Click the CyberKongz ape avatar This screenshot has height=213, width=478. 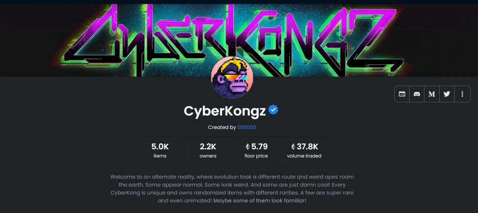[x=232, y=77]
